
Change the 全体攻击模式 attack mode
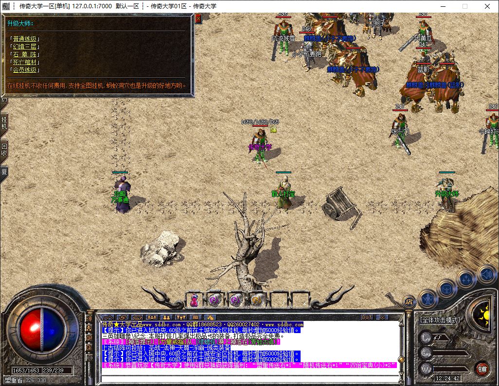(x=440, y=320)
